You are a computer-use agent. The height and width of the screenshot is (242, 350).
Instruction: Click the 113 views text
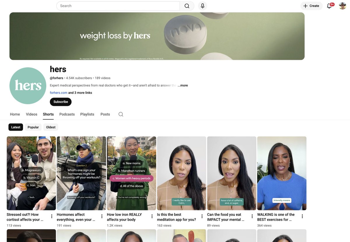14,226
